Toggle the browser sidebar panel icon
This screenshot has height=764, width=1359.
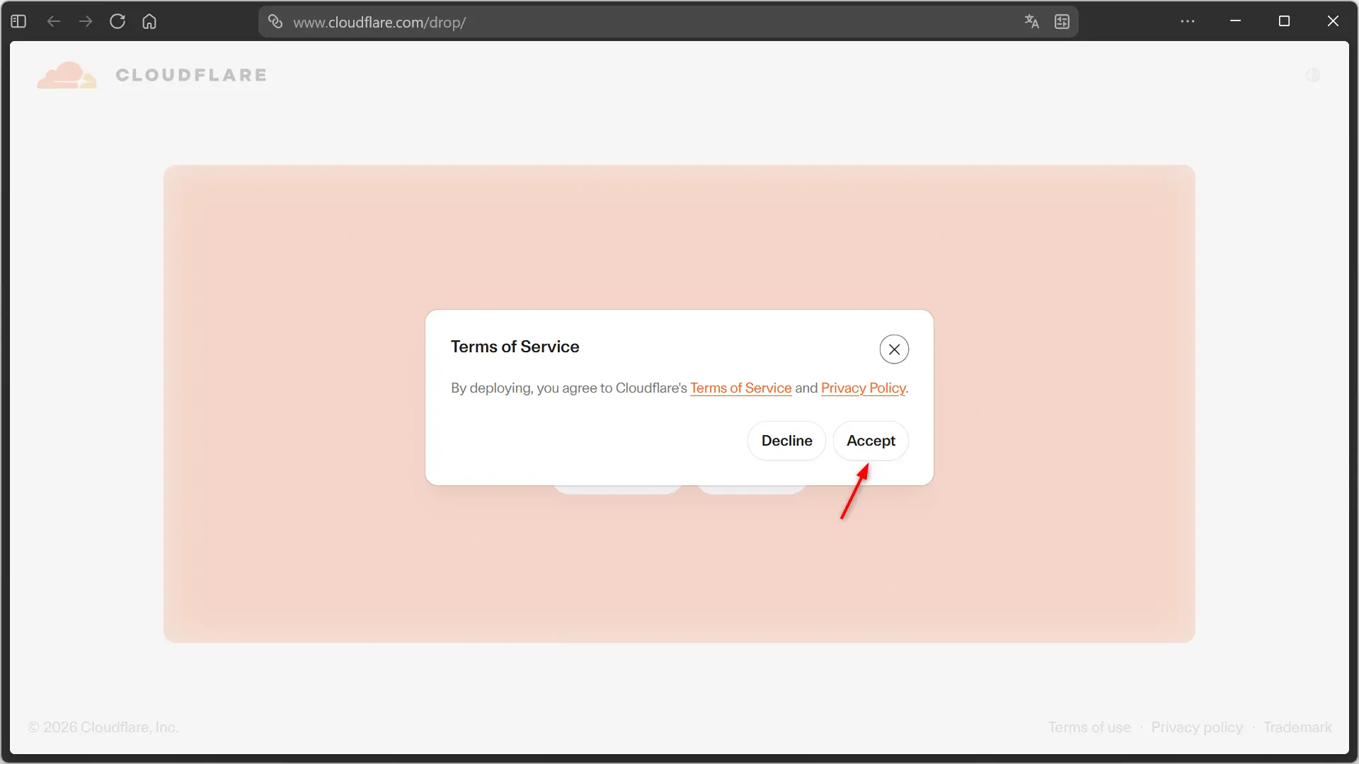(x=18, y=21)
